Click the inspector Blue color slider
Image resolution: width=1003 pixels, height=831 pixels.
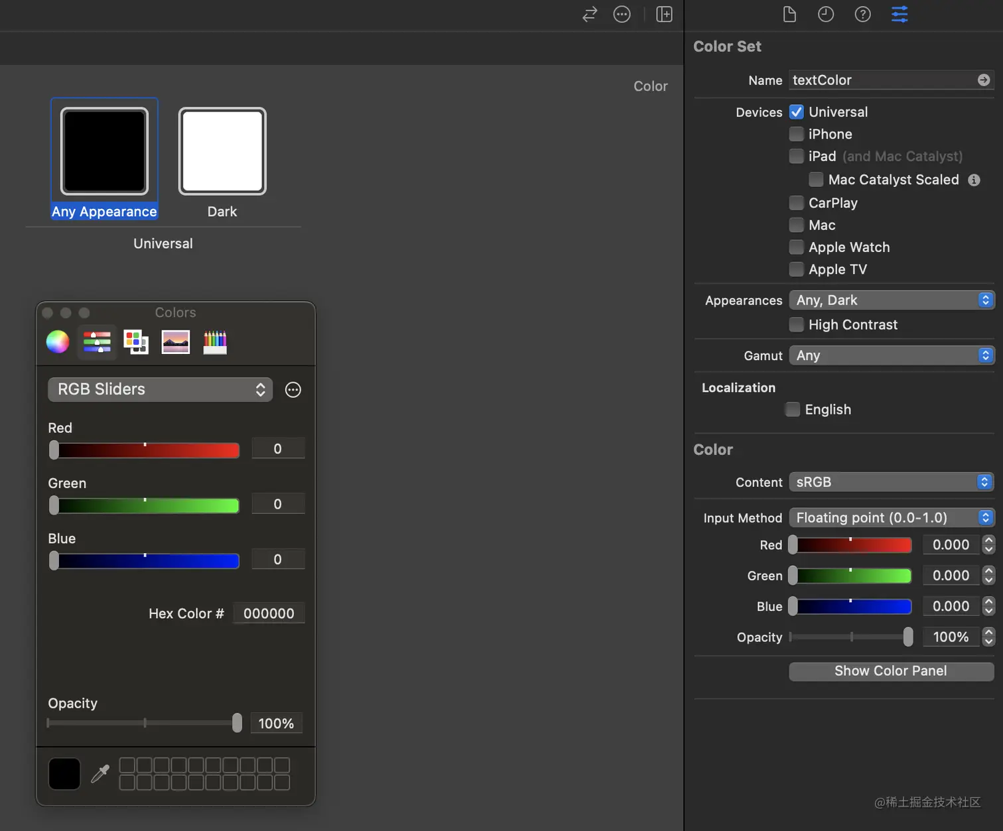coord(850,606)
